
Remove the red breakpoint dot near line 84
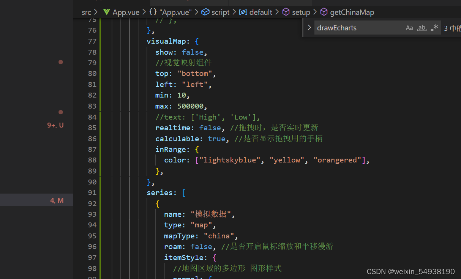pos(61,112)
